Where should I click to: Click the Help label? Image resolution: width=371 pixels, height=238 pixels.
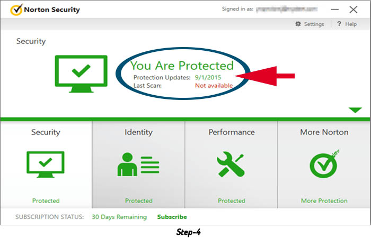tap(351, 24)
